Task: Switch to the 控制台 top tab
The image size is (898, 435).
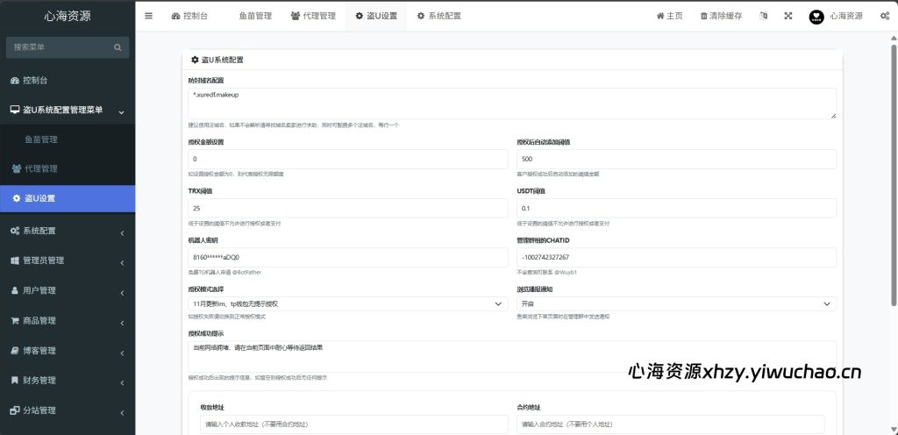Action: (x=189, y=16)
